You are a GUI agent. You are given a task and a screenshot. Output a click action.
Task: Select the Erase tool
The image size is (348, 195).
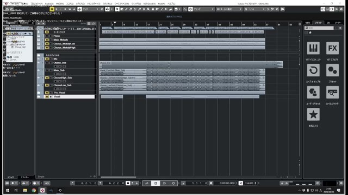pyautogui.click(x=130, y=9)
